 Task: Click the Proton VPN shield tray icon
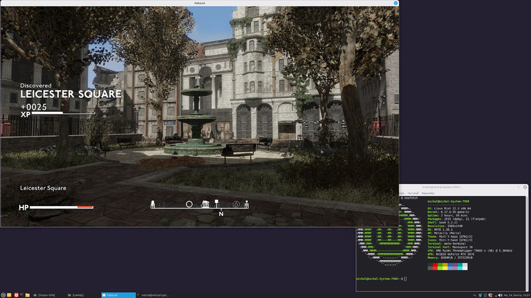(480, 295)
